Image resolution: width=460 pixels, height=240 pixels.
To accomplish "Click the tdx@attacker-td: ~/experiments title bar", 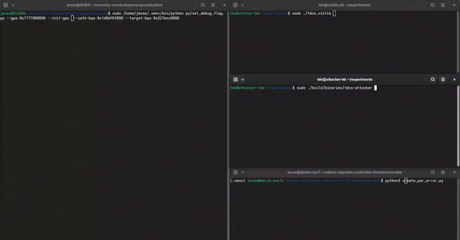I will (x=344, y=79).
